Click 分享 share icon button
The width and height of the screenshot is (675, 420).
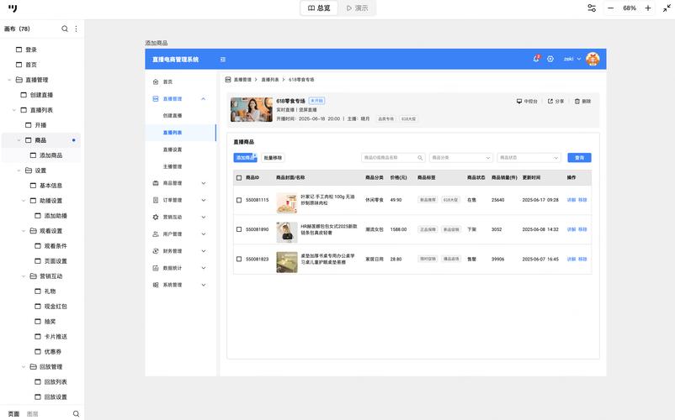[x=555, y=102]
